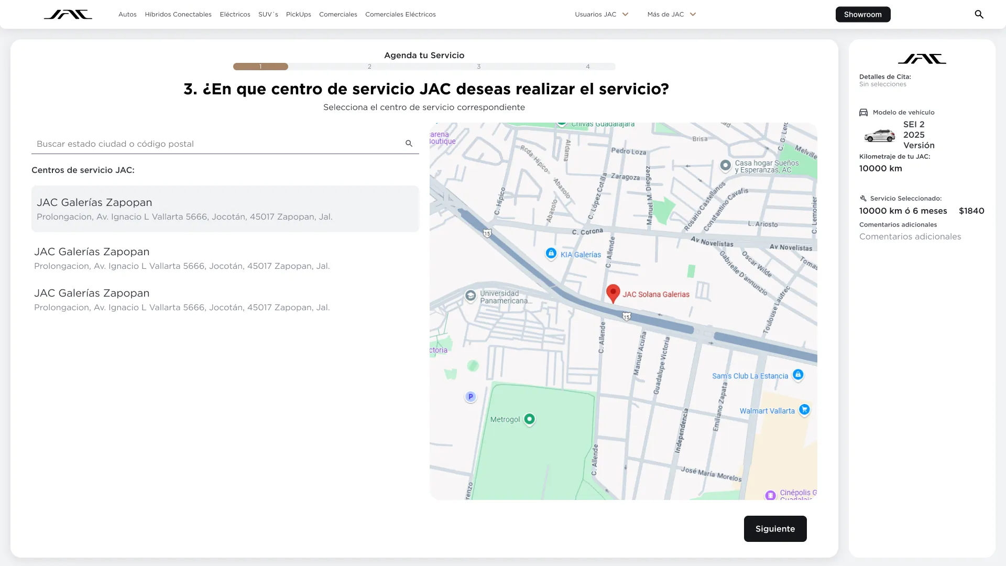Image resolution: width=1006 pixels, height=566 pixels.
Task: Click the 10000 km kilometraje value
Action: (881, 168)
